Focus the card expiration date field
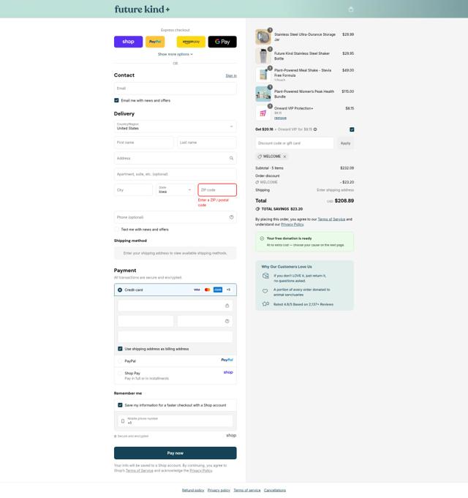Image resolution: width=468 pixels, height=498 pixels. coord(146,321)
